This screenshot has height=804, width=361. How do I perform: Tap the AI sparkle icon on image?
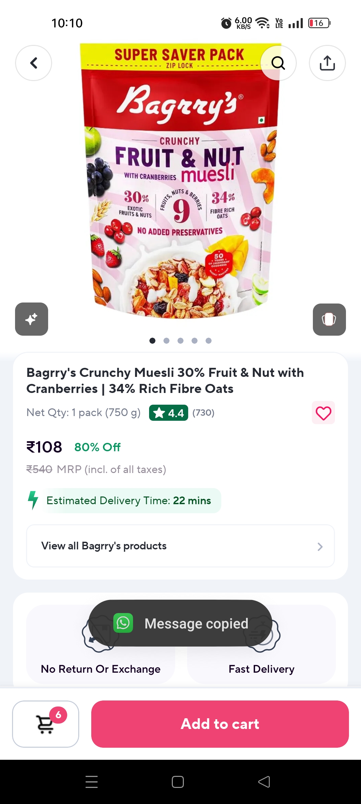pos(31,319)
